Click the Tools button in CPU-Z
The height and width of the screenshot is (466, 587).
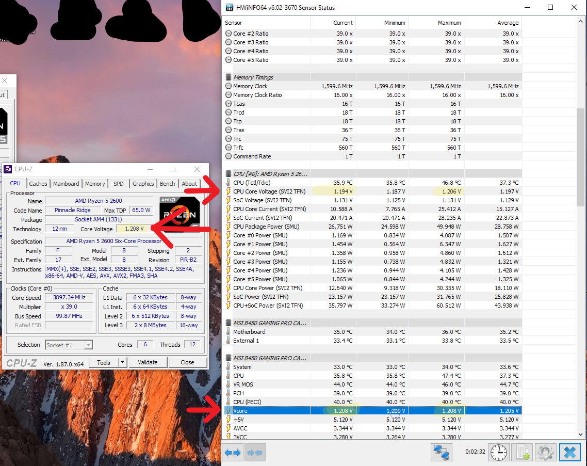click(x=104, y=362)
